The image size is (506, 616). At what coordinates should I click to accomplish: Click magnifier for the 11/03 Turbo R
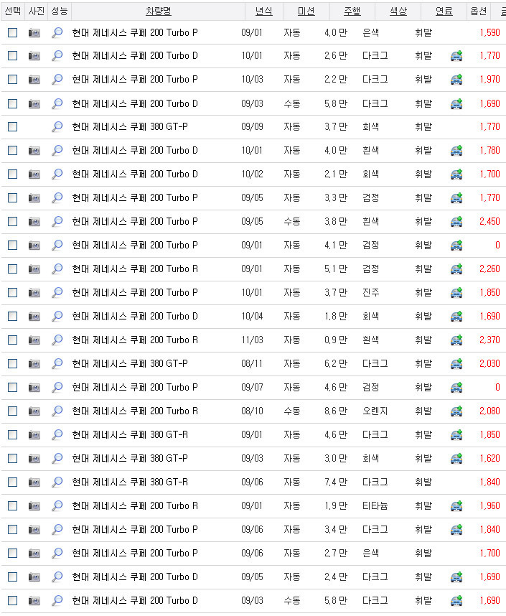[57, 340]
